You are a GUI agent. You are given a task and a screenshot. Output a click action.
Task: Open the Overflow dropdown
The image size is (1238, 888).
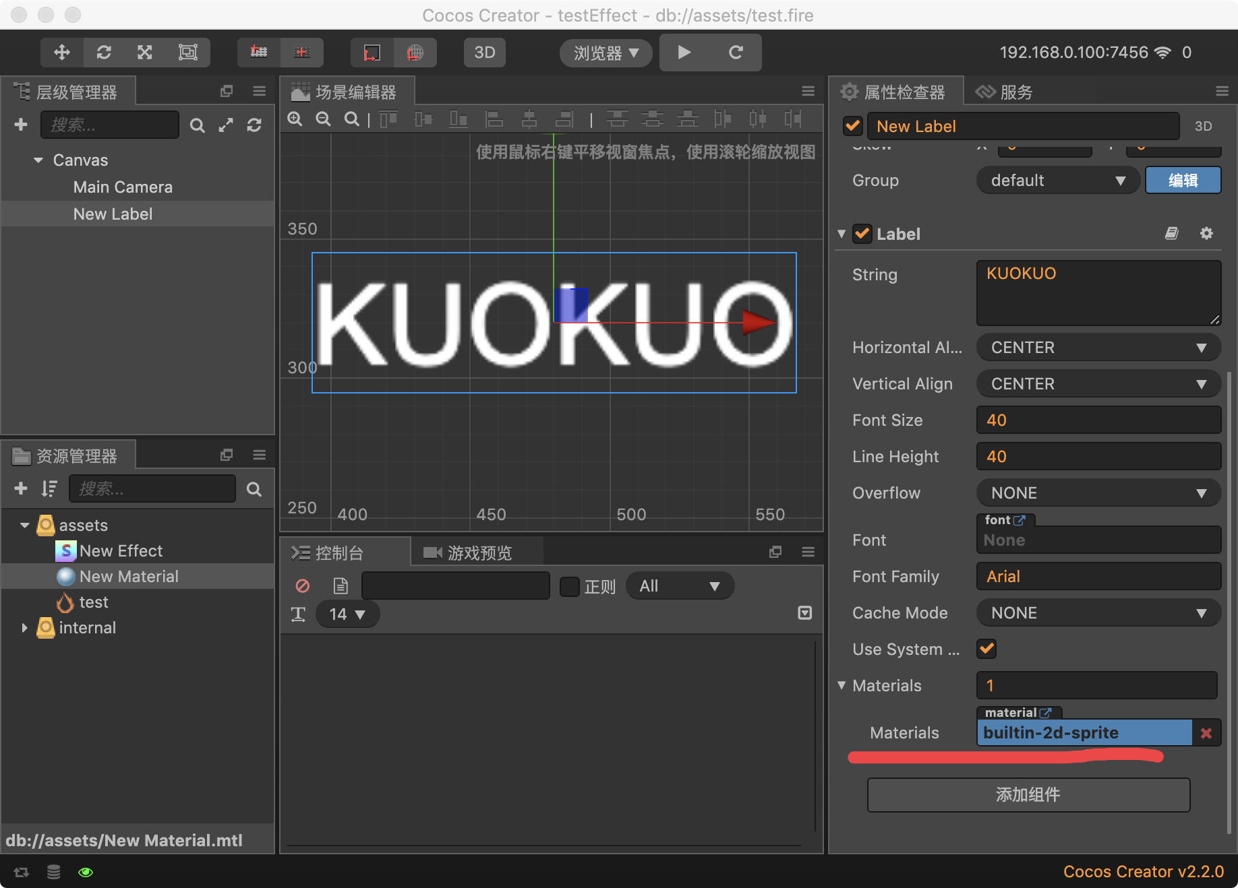pos(1098,493)
